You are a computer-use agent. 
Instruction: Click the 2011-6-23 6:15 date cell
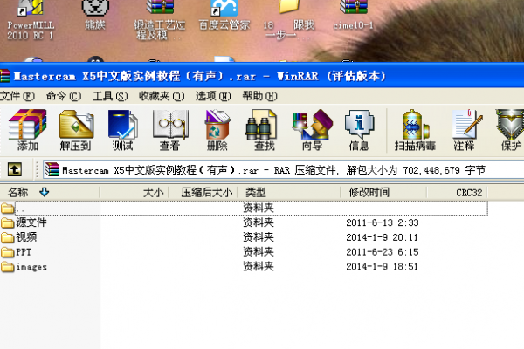coord(383,252)
